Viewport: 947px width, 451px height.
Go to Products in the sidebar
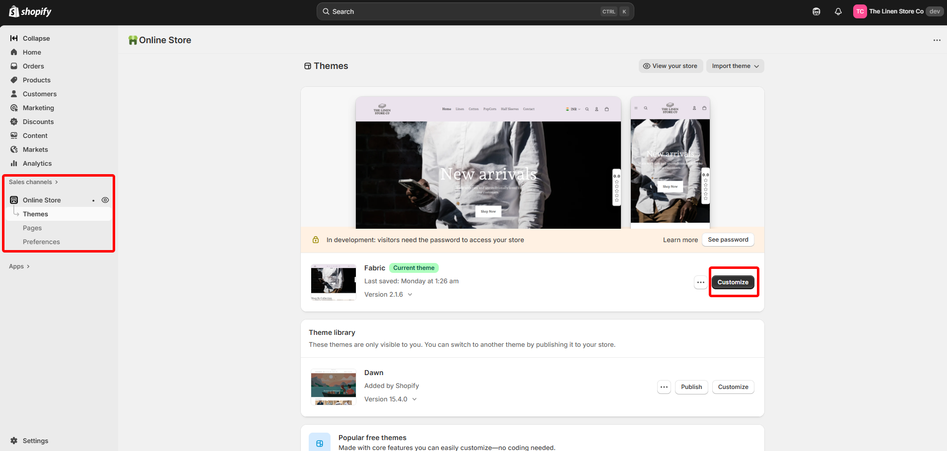pos(36,80)
